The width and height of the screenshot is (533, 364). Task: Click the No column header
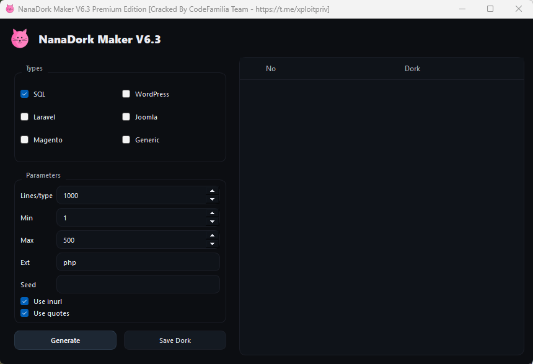(x=271, y=69)
